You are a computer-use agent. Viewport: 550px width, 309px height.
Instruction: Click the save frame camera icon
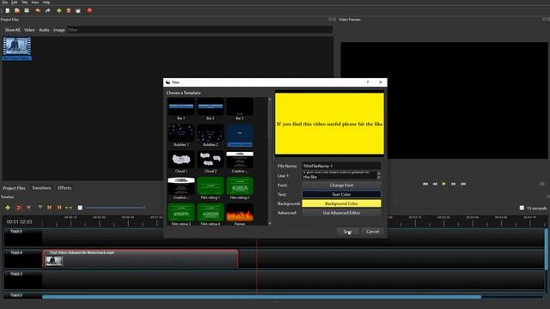(542, 184)
